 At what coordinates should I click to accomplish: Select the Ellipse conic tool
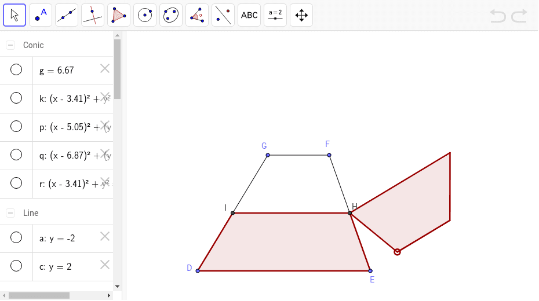[171, 15]
